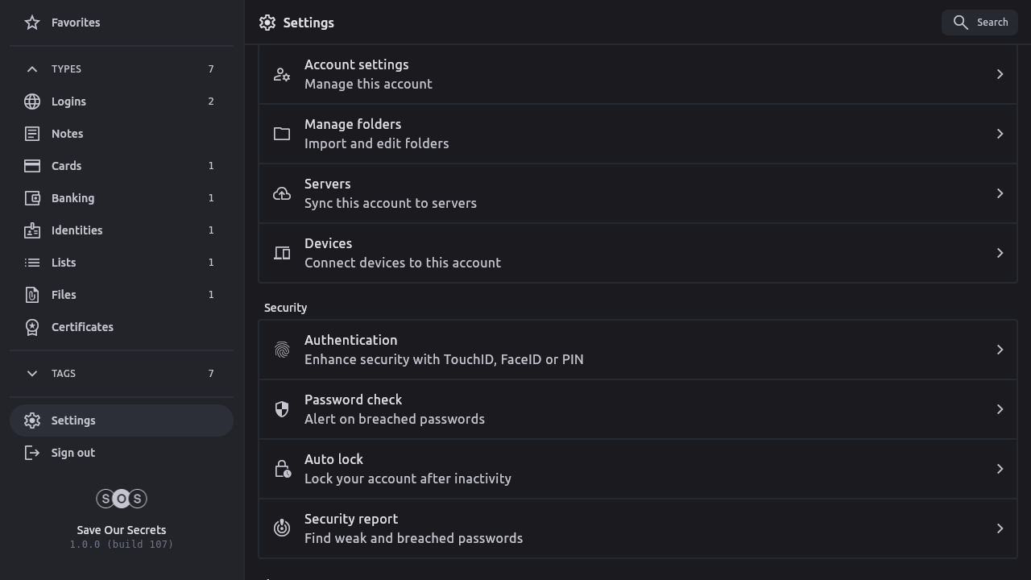Image resolution: width=1031 pixels, height=580 pixels.
Task: Click the Servers cloud sync icon
Action: click(282, 193)
